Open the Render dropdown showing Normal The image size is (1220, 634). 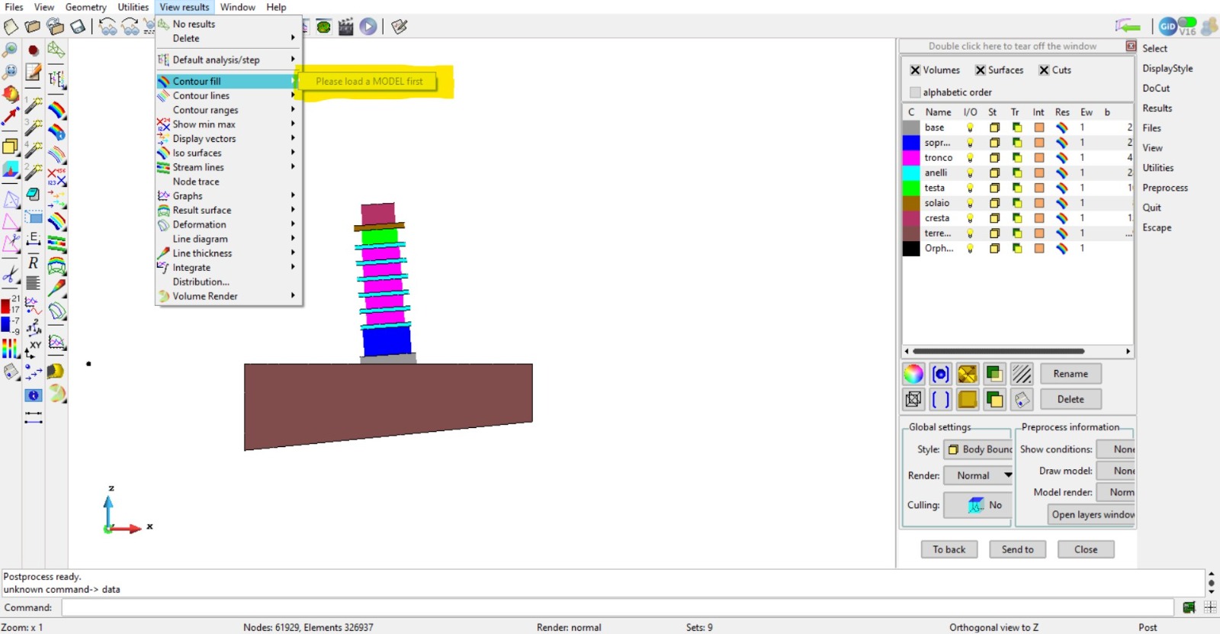[979, 475]
